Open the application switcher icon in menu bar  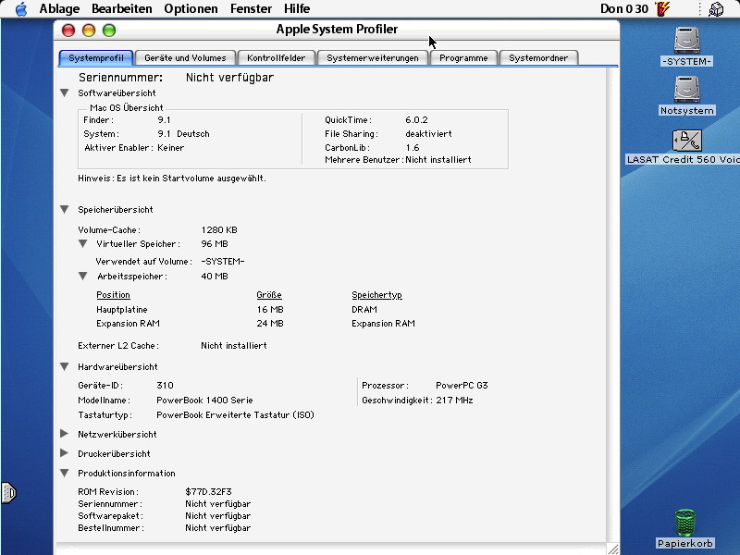coord(716,9)
